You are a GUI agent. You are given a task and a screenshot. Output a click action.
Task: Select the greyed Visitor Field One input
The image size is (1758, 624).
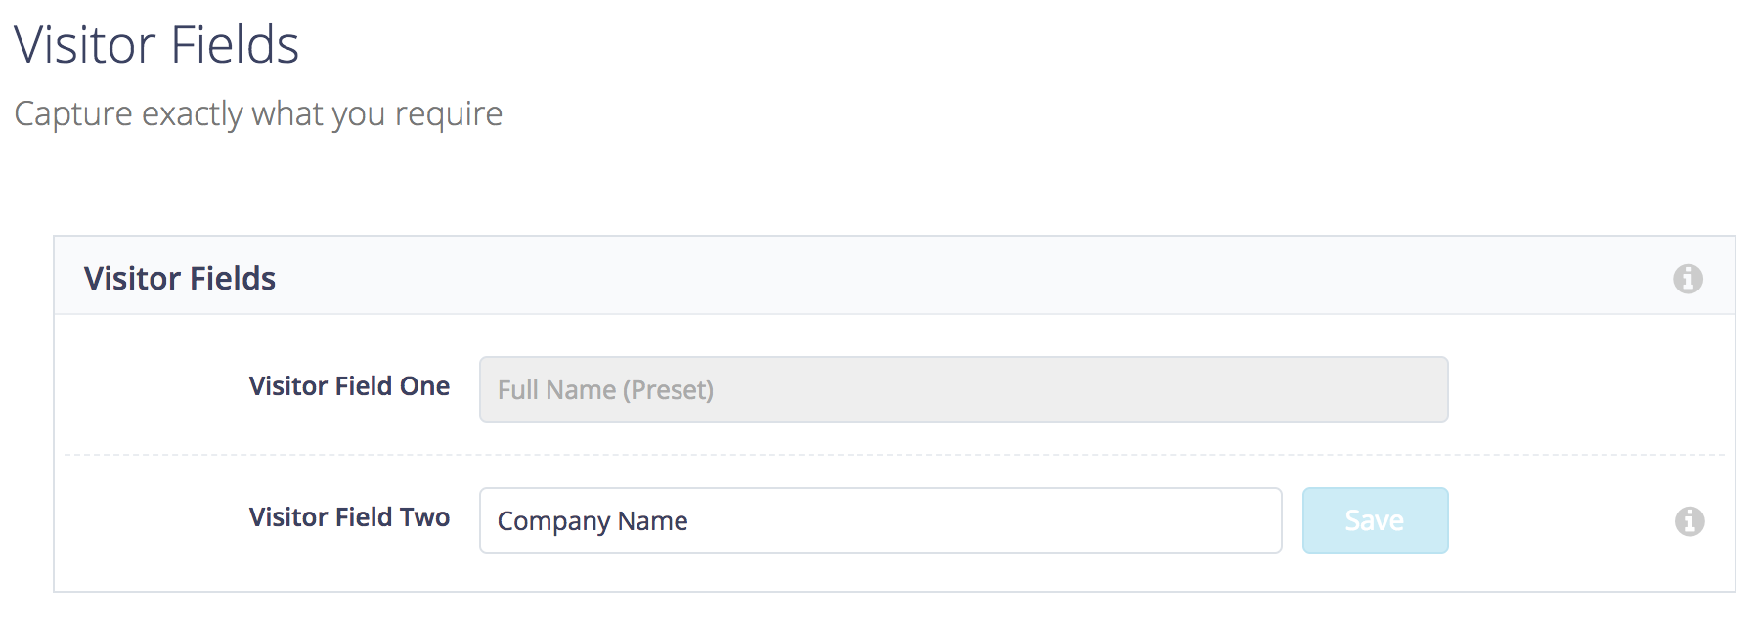coord(963,389)
